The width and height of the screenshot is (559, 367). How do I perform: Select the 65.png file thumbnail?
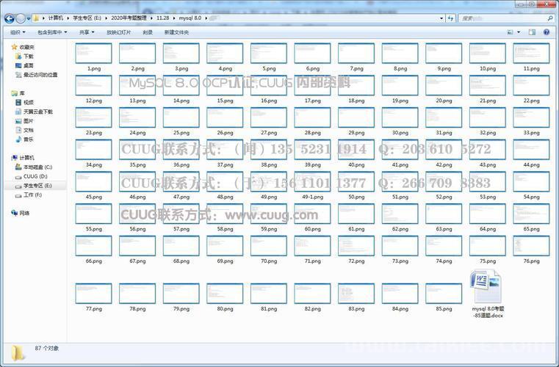531,214
